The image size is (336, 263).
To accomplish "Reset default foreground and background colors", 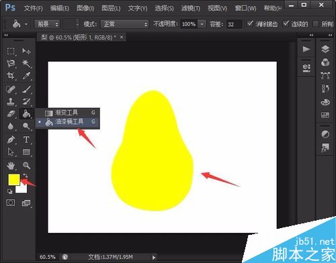I will click(x=10, y=191).
